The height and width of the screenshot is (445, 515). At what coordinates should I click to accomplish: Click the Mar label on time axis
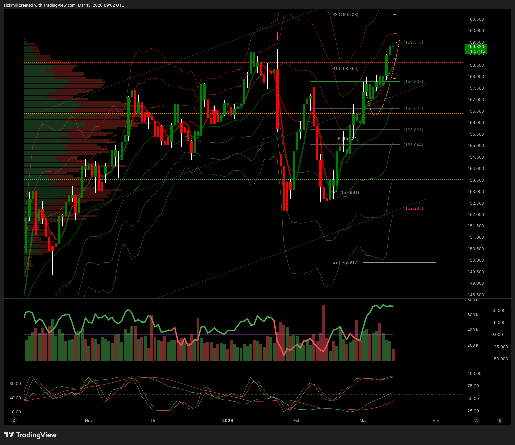363,420
